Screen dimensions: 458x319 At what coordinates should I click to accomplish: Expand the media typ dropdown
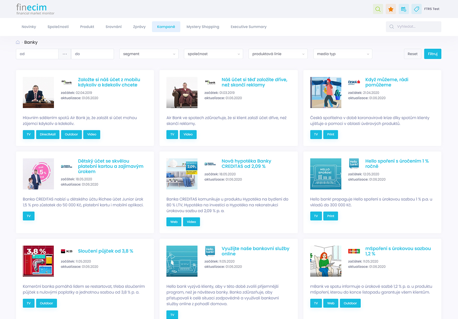[343, 54]
